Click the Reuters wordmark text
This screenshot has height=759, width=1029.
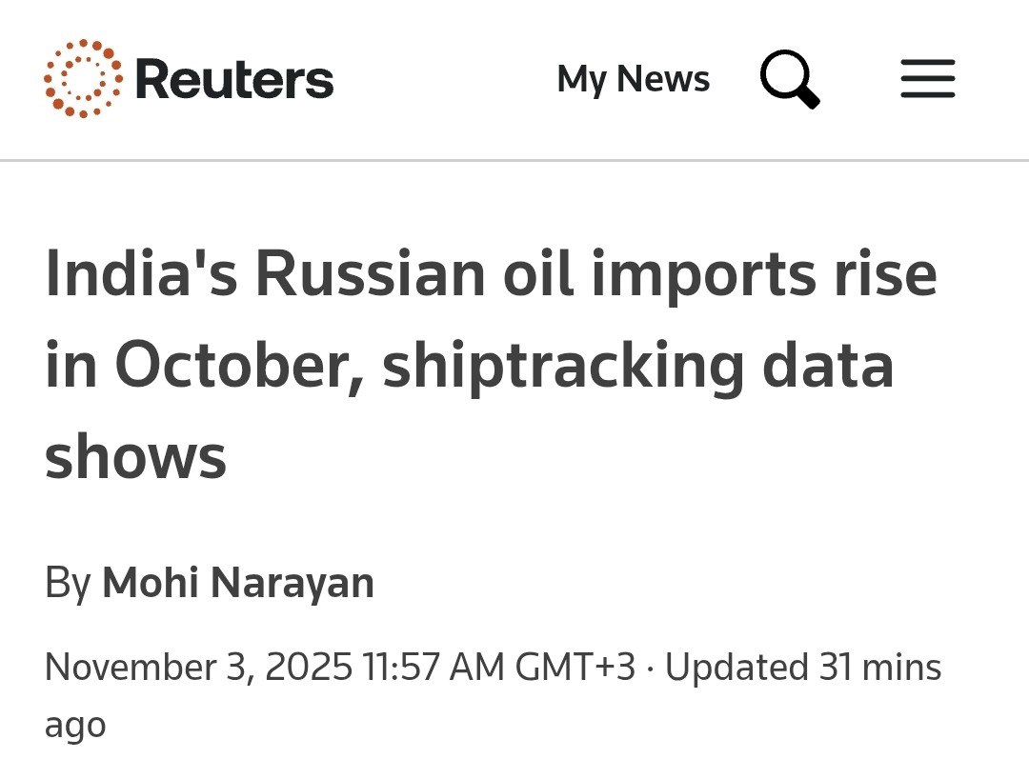point(233,79)
